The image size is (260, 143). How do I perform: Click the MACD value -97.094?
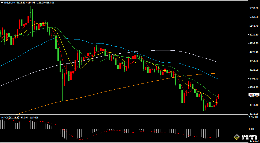tap(24, 117)
